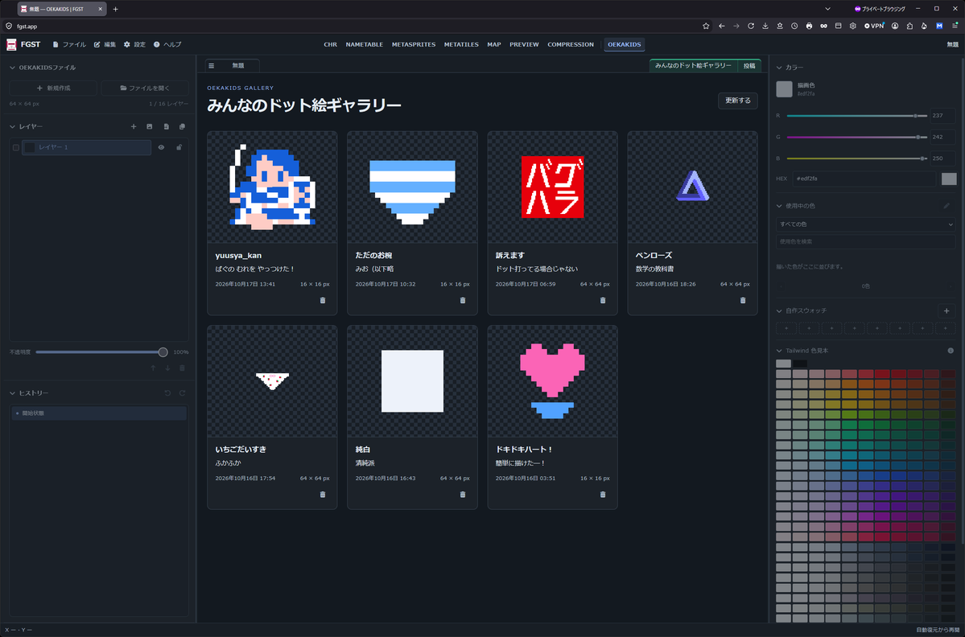Switch to the 投稿 tab
This screenshot has height=637, width=965.
(749, 66)
